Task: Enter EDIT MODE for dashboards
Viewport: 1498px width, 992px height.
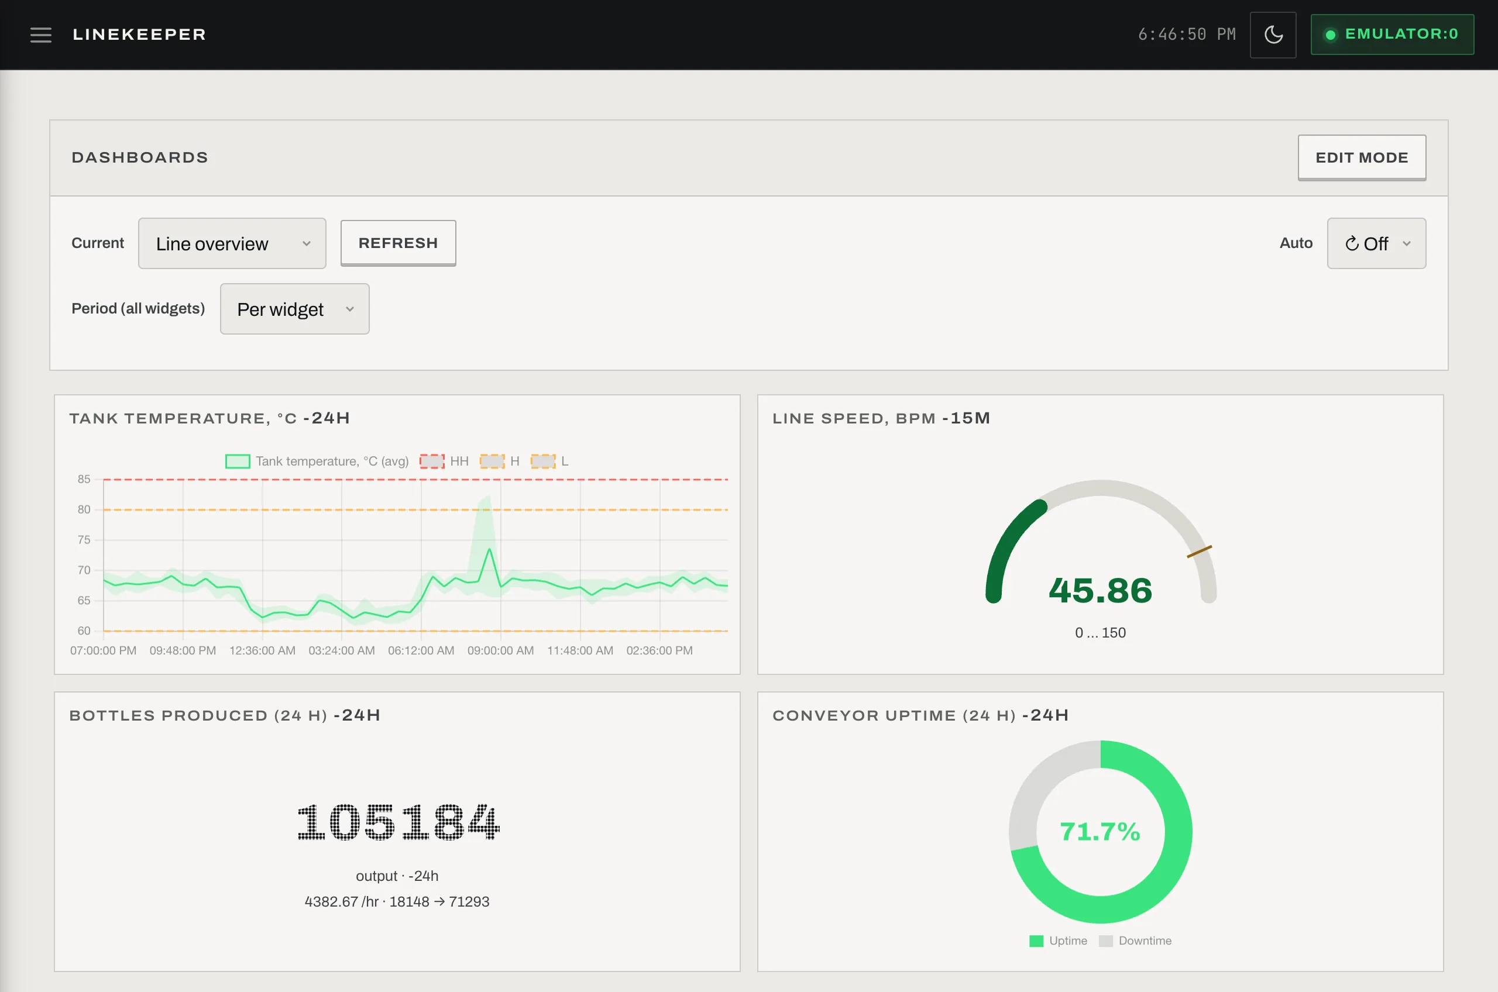Action: pyautogui.click(x=1361, y=157)
